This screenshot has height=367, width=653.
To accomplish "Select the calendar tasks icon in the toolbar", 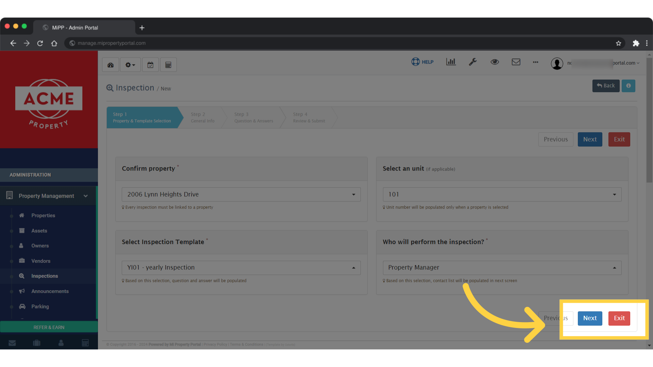I will pyautogui.click(x=150, y=65).
